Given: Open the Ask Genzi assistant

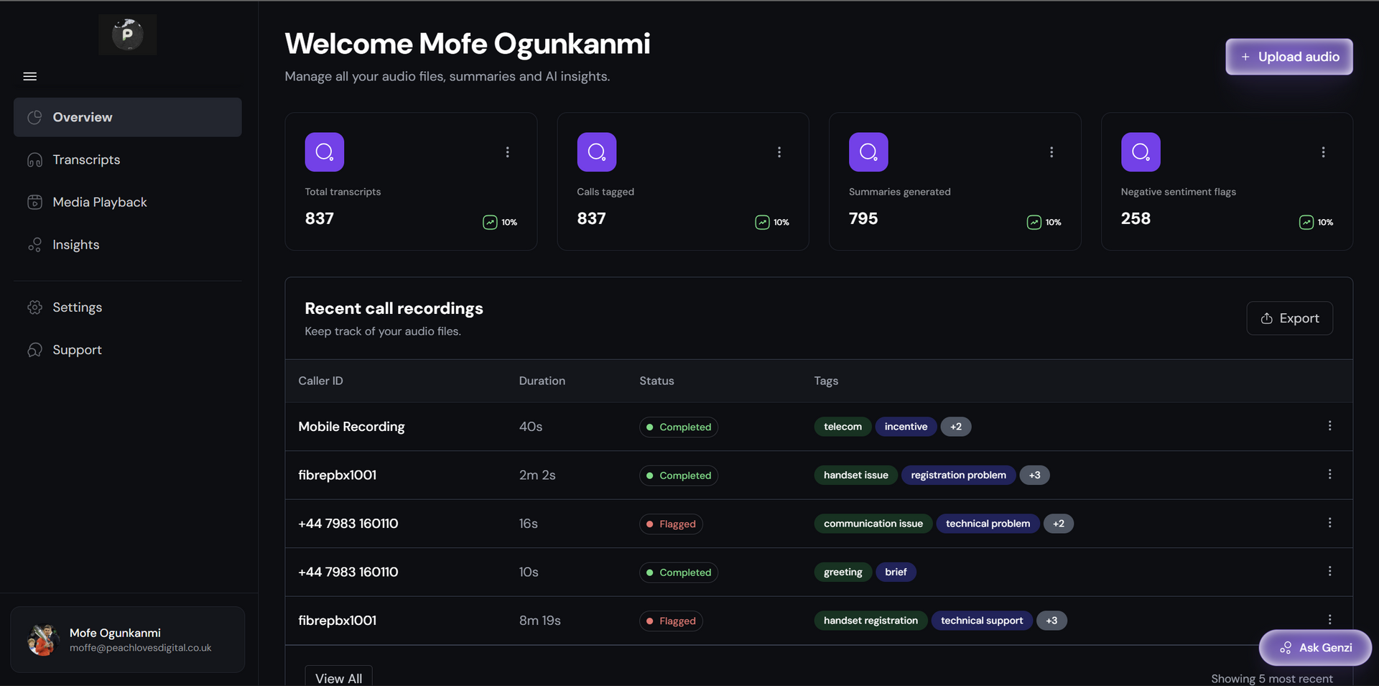Looking at the screenshot, I should pyautogui.click(x=1316, y=647).
